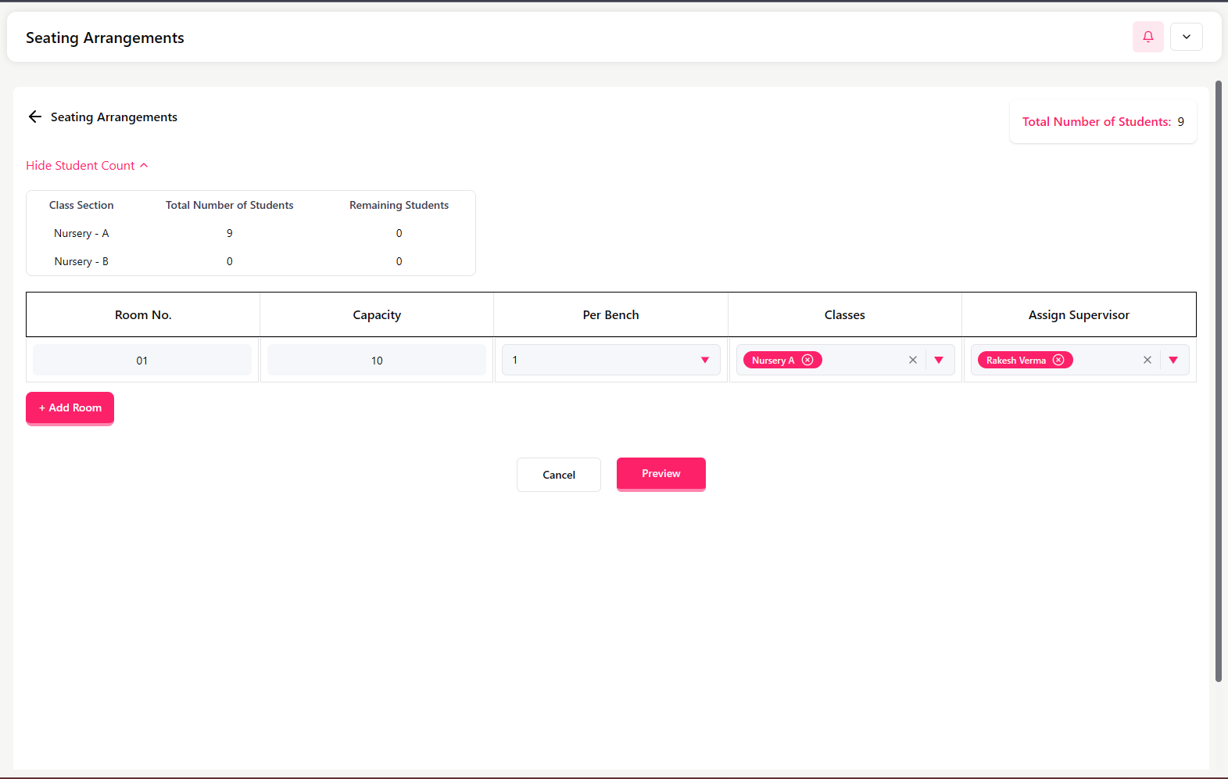The image size is (1228, 779).
Task: Open the Per Bench dropdown
Action: (610, 360)
